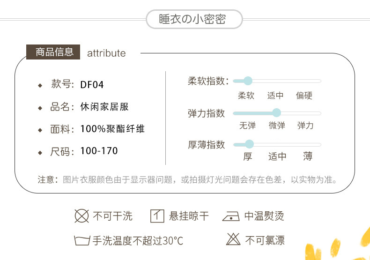This screenshot has width=370, height=260.
Task: Click the 薄 thickness label
Action: (x=308, y=156)
